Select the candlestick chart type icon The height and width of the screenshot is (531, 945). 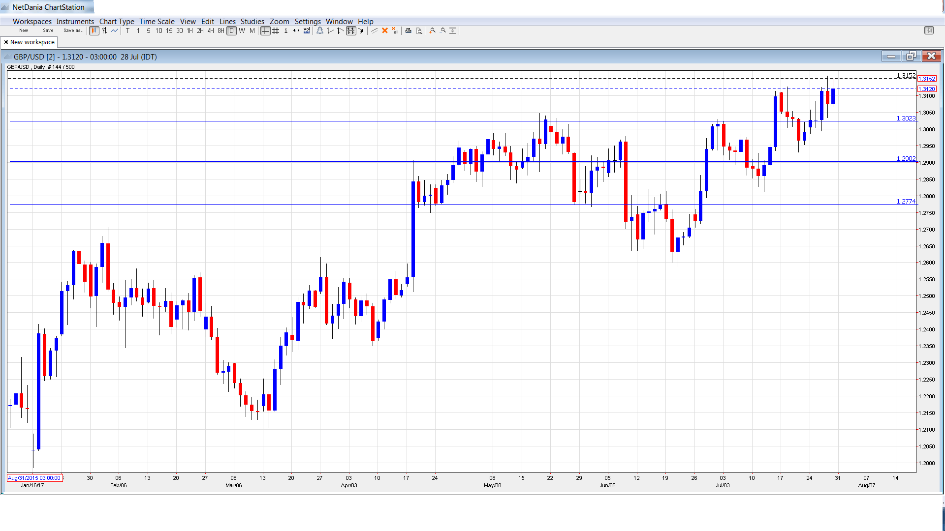pyautogui.click(x=94, y=30)
